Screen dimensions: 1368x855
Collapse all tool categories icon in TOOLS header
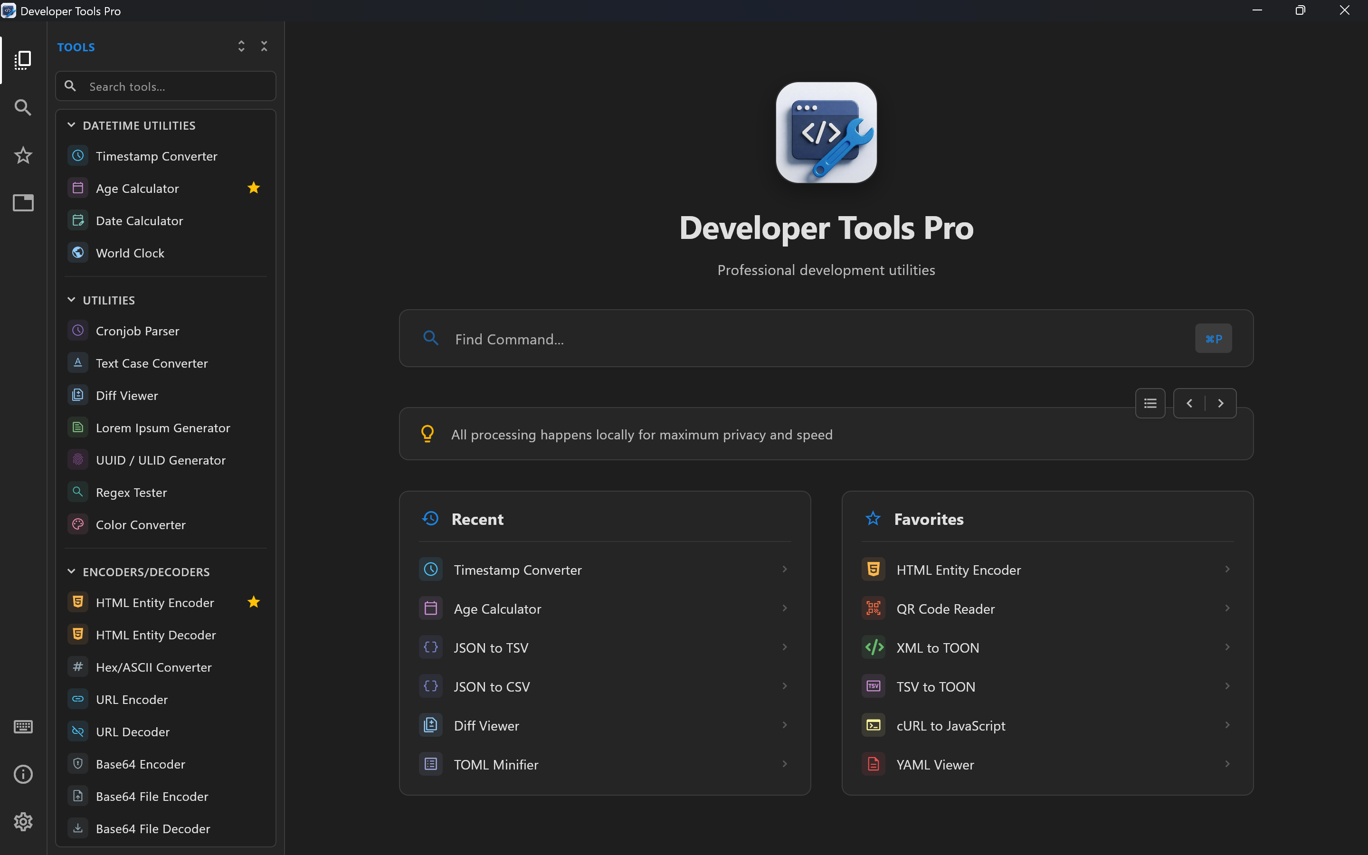[264, 47]
